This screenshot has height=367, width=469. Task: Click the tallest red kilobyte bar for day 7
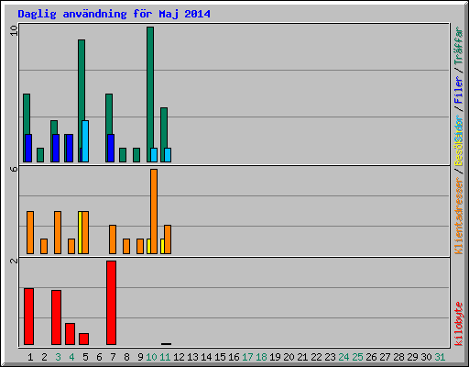pyautogui.click(x=111, y=303)
